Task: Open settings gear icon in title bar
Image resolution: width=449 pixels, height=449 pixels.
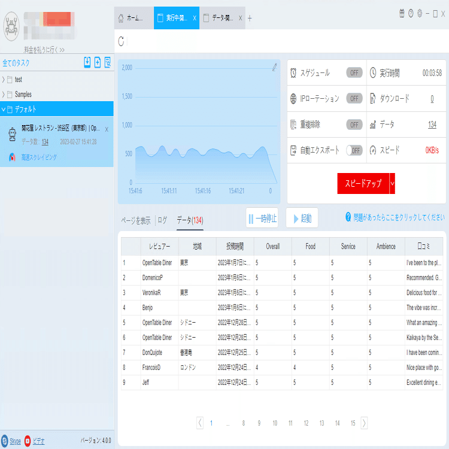Action: (x=420, y=13)
